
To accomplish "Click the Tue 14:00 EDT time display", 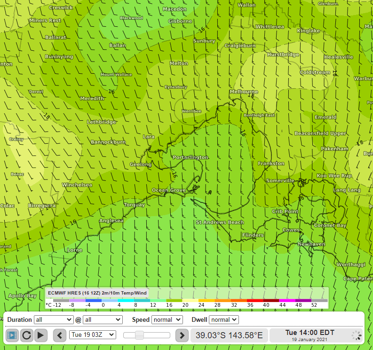I will [309, 333].
